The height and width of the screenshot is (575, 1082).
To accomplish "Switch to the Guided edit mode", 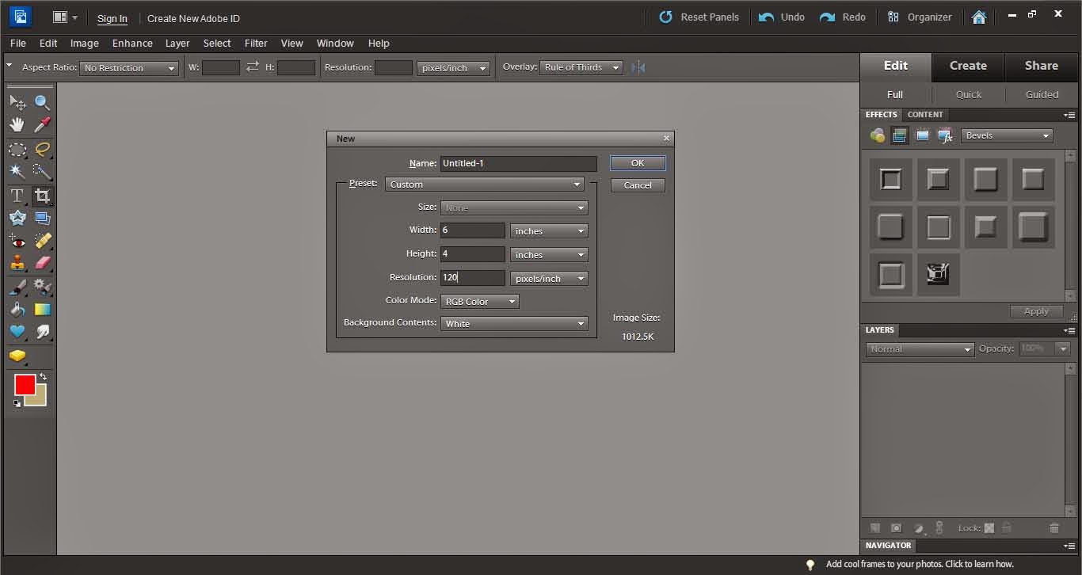I will click(1042, 94).
